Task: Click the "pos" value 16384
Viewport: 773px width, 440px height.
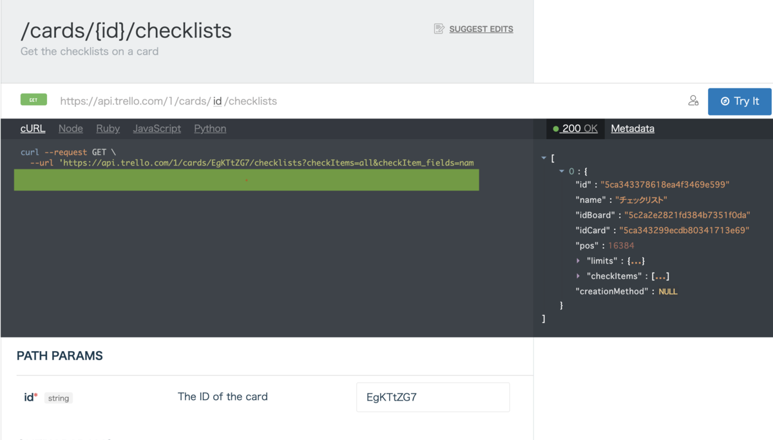Action: click(621, 245)
